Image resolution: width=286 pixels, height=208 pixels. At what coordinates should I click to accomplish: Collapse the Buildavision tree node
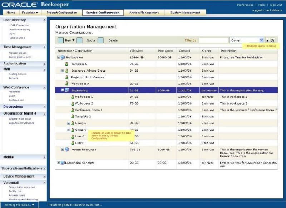pyautogui.click(x=59, y=57)
